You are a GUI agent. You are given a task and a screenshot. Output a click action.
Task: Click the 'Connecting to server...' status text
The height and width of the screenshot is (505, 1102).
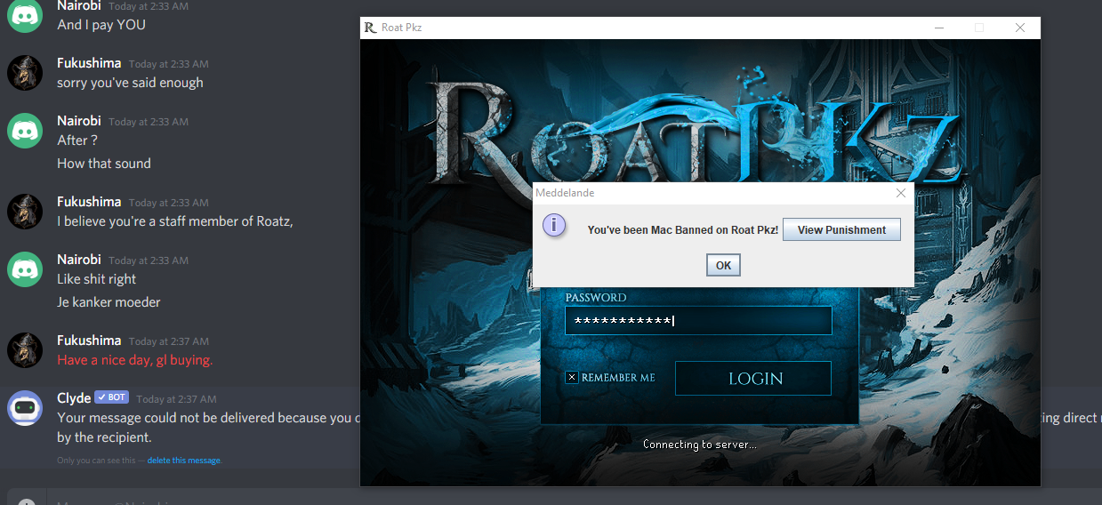(x=700, y=445)
